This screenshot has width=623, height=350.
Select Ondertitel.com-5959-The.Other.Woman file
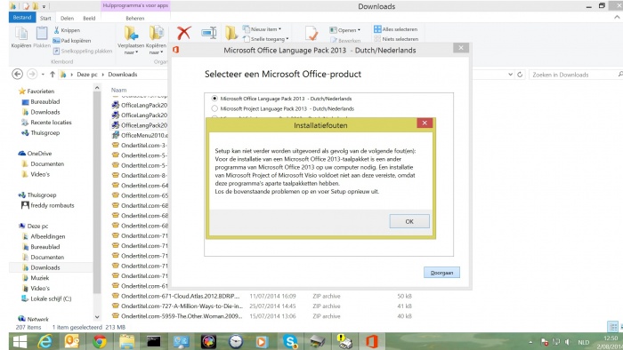tap(176, 316)
